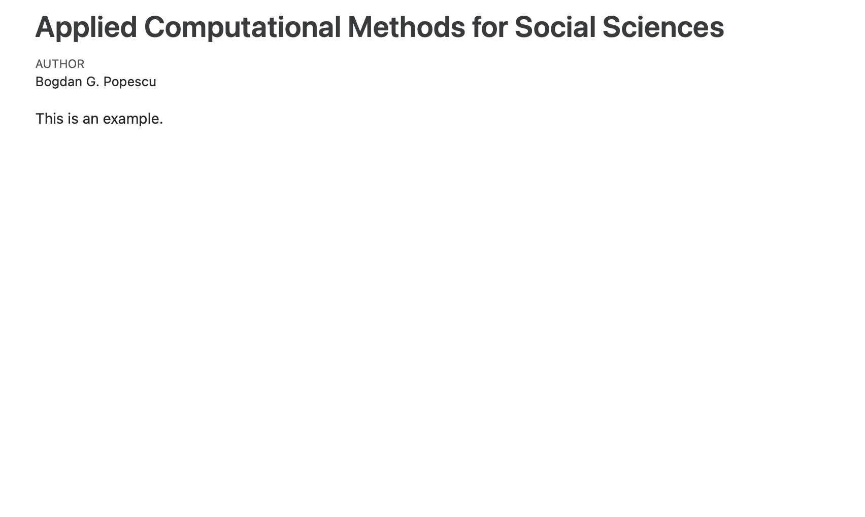The width and height of the screenshot is (865, 517).
Task: Click the word "example." in the body text
Action: tap(132, 119)
